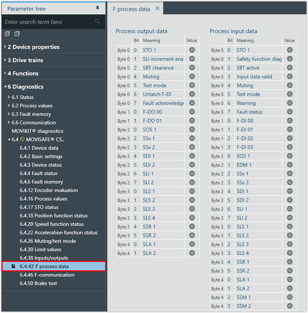Click the pin icon in Parameter tree header
The image size is (308, 313).
click(x=97, y=8)
